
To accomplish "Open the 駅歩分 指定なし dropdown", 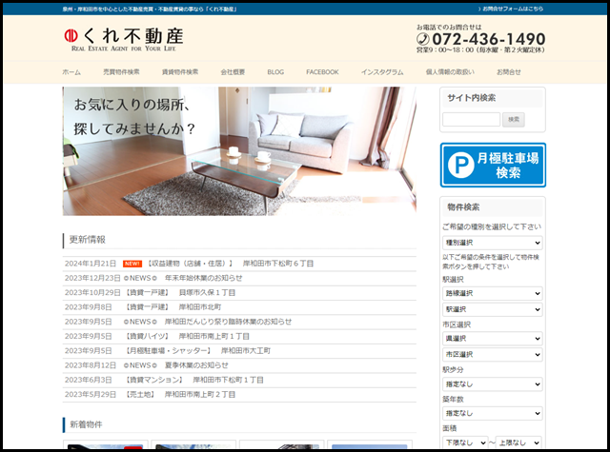I will pos(493,384).
